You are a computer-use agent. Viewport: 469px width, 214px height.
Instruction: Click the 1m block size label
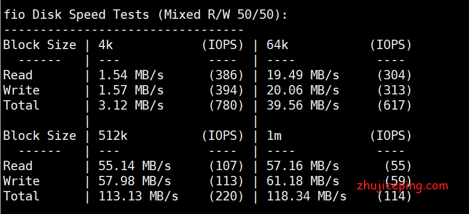(274, 136)
